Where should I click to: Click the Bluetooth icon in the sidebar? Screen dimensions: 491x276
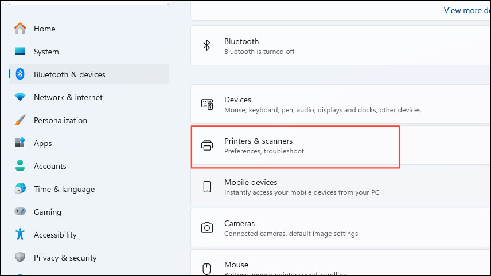point(20,74)
